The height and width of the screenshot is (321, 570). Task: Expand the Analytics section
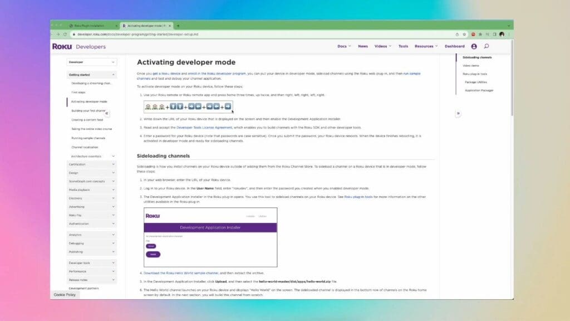point(92,235)
